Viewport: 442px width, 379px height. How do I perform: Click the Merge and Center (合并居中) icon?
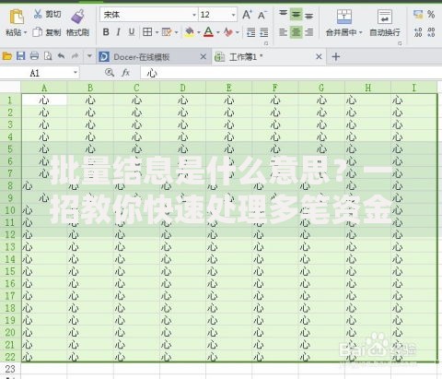[x=344, y=17]
